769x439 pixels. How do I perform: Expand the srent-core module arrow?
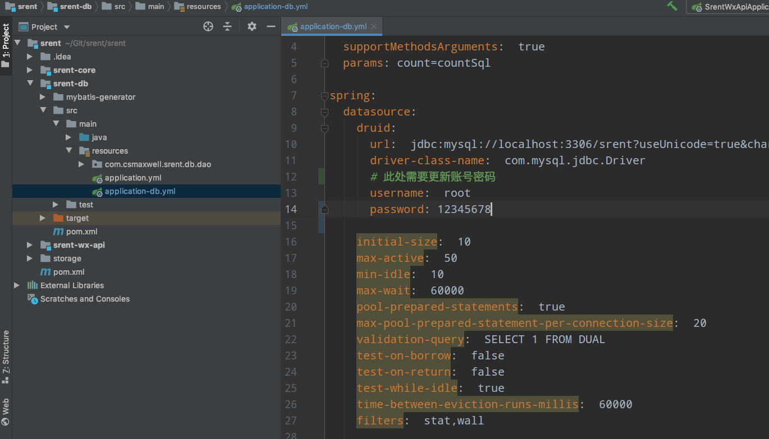click(x=30, y=70)
